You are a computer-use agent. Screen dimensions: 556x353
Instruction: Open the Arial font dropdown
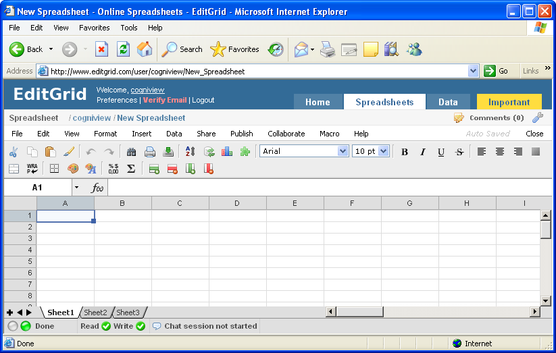(342, 151)
